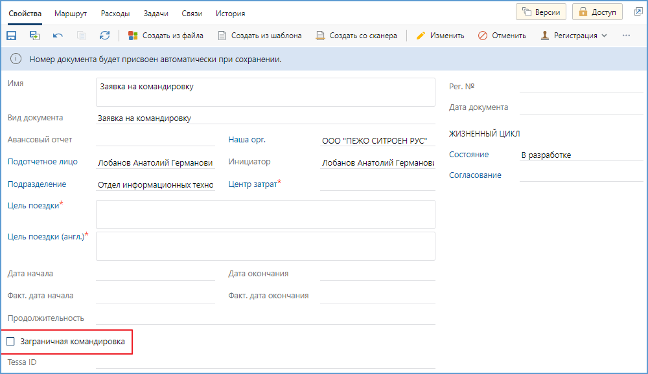Click the Авансовый отчет field

(x=156, y=140)
